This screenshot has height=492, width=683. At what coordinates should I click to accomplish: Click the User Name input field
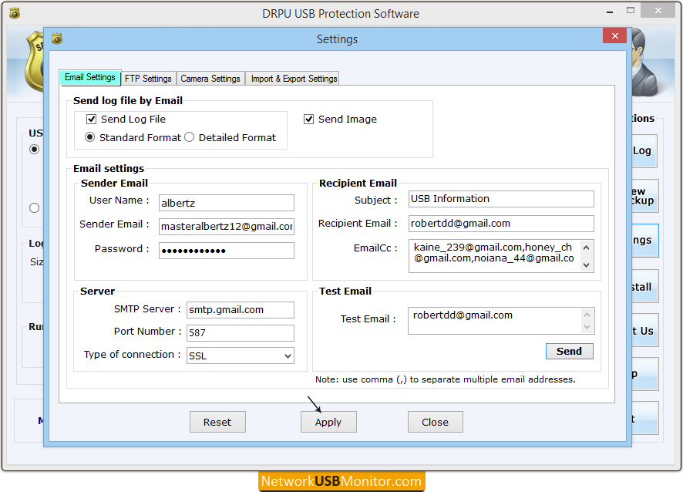[227, 203]
